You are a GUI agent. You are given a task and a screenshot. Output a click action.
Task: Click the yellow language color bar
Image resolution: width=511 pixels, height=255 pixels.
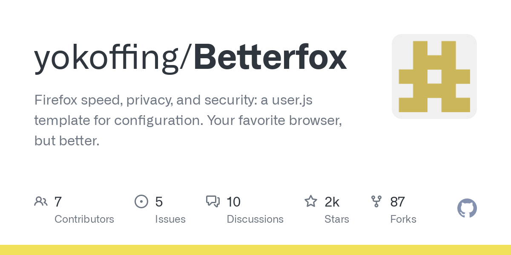(255, 250)
